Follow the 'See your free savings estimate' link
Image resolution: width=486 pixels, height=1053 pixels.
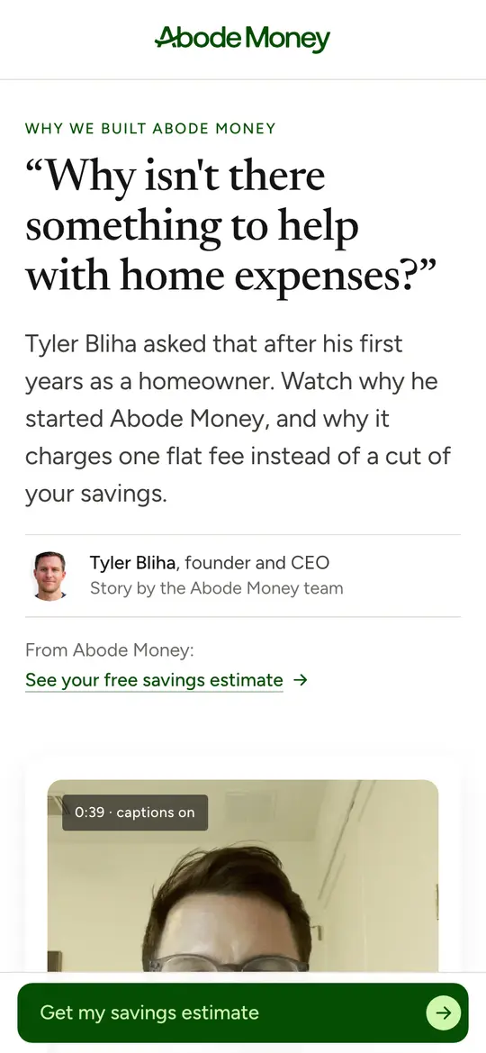point(155,679)
